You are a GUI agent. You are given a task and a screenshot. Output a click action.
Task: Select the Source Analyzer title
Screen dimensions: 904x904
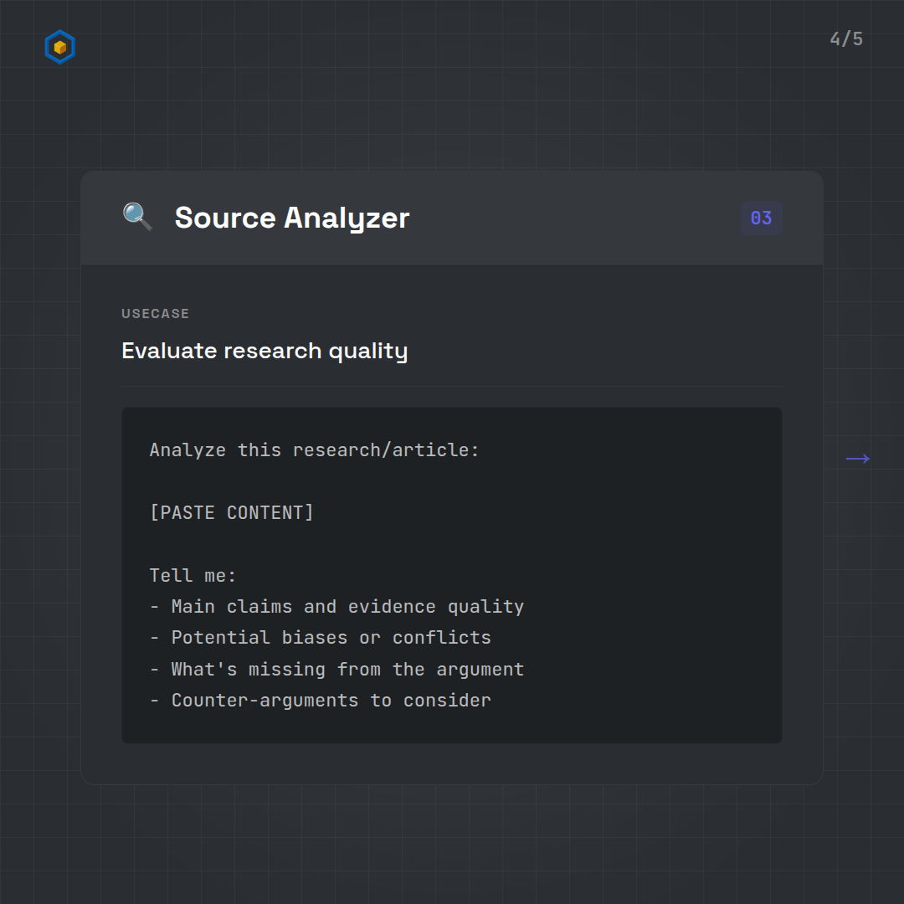291,218
